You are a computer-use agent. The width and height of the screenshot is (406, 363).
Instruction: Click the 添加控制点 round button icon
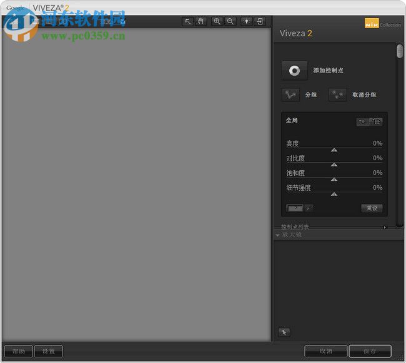point(294,70)
